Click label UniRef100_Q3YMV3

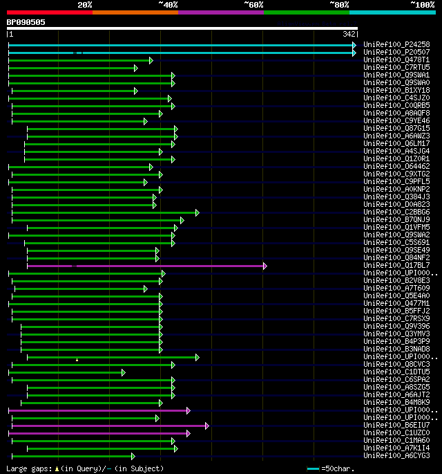pos(396,334)
